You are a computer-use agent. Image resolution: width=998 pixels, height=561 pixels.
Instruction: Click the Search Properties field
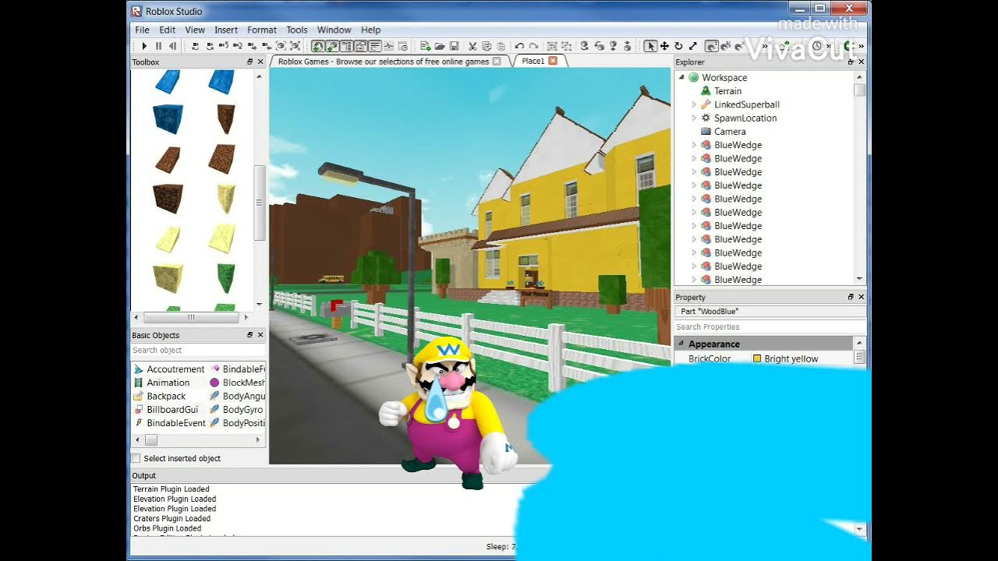tap(770, 327)
